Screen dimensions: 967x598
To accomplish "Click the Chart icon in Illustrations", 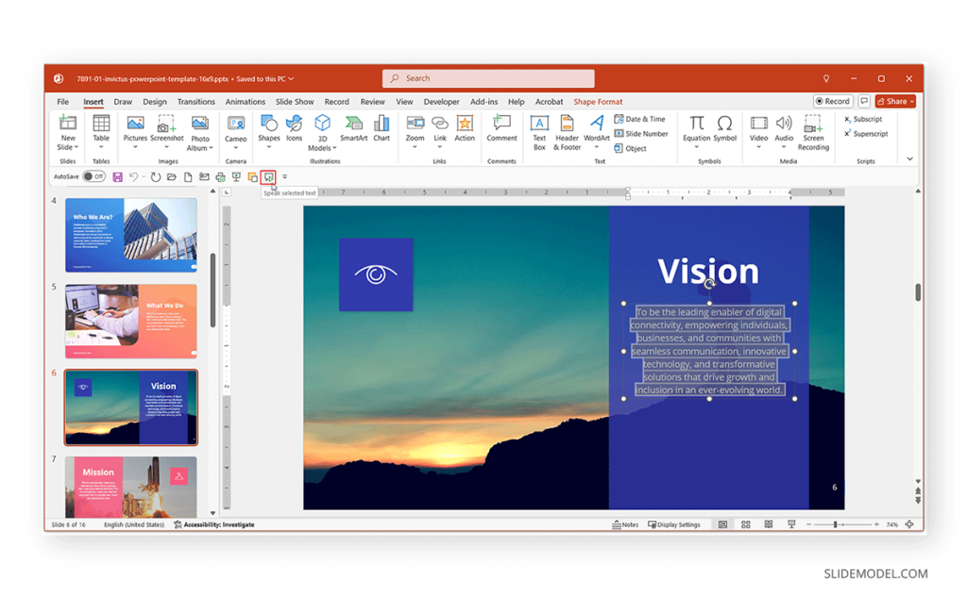I will pos(382,129).
